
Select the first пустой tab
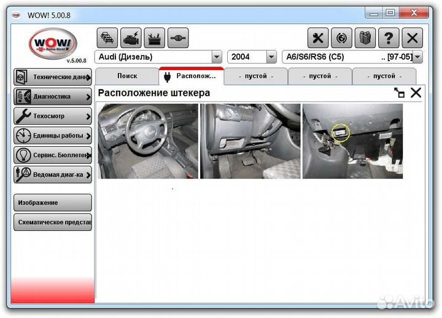point(256,76)
